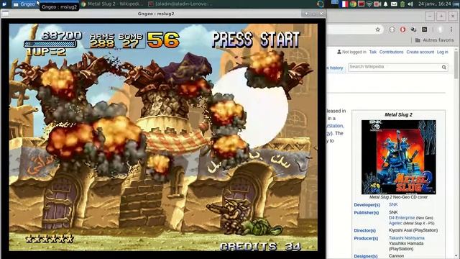Click the circular sync icon in top panel

(321, 4)
